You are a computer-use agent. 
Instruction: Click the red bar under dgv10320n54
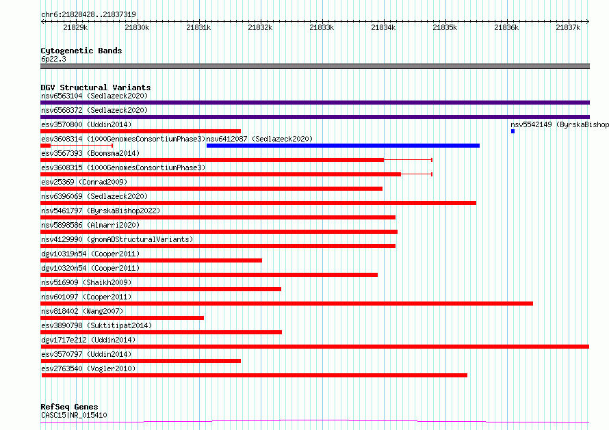pyautogui.click(x=209, y=275)
